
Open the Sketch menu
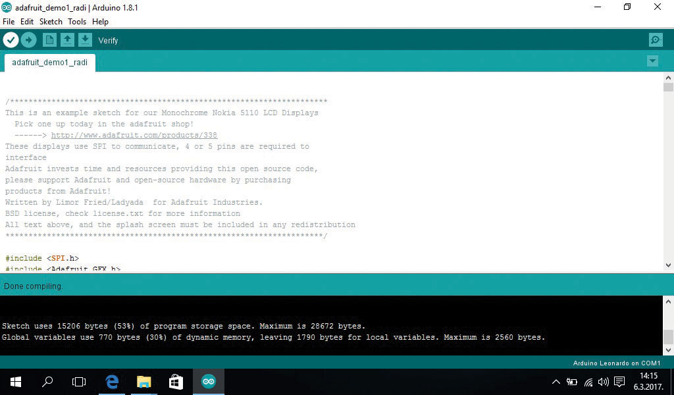(51, 22)
